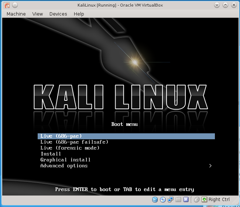The width and height of the screenshot is (240, 207).
Task: Click the KaliLinux [Running] window title
Action: pos(120,5)
